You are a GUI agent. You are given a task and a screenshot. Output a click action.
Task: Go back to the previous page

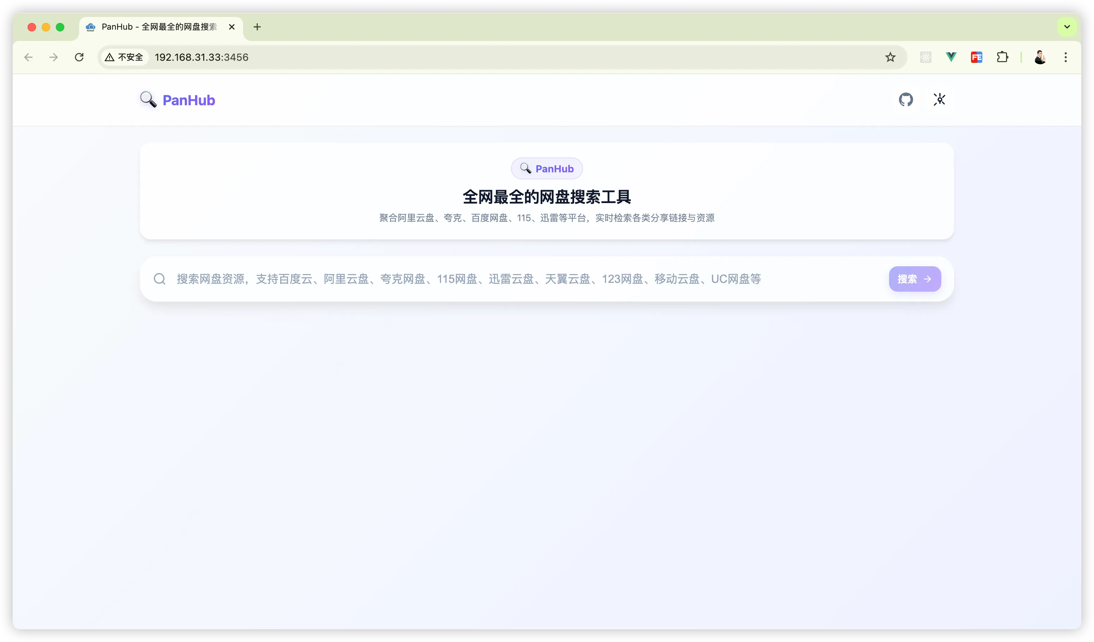click(x=29, y=57)
